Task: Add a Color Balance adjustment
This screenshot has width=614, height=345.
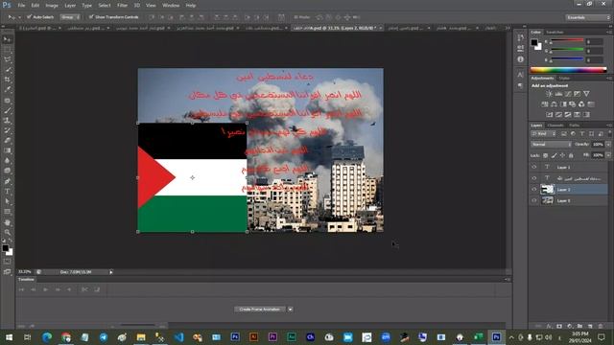Action: coord(554,104)
